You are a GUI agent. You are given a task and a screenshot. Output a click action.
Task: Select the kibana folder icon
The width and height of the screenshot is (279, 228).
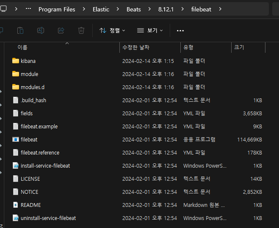[16, 61]
